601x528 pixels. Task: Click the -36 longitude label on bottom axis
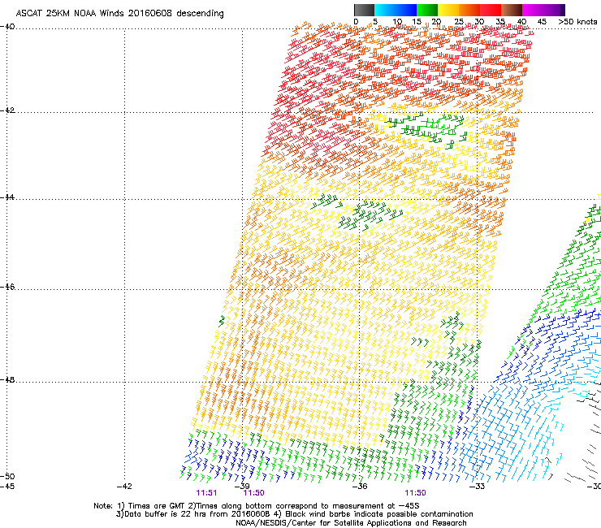(x=360, y=487)
